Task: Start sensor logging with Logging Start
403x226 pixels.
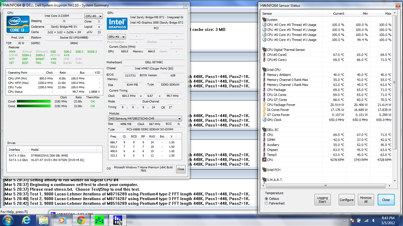Action: [x=322, y=200]
